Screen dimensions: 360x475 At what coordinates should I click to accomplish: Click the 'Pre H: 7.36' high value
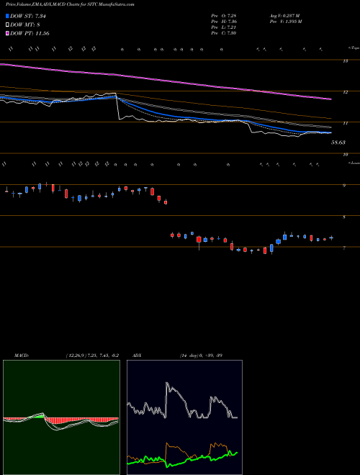point(224,22)
